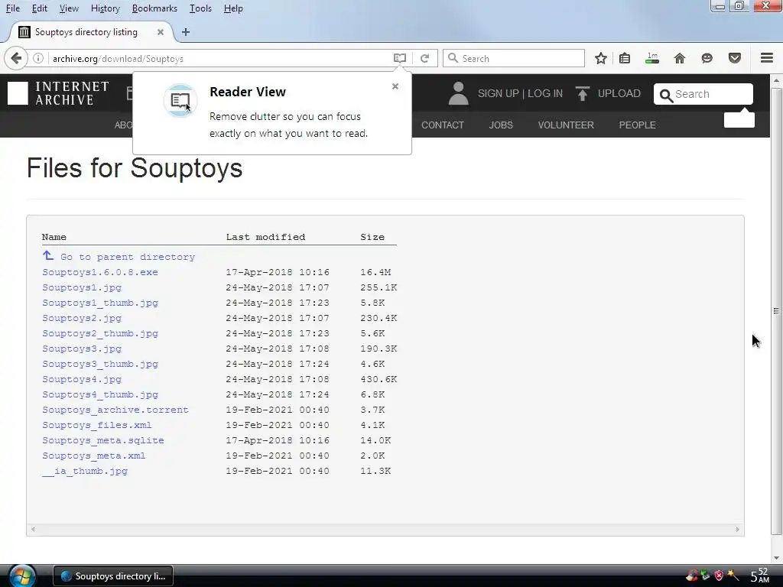Viewport: 783px width, 587px height.
Task: Open Souptoys_meta.sqlite link
Action: [x=103, y=440]
